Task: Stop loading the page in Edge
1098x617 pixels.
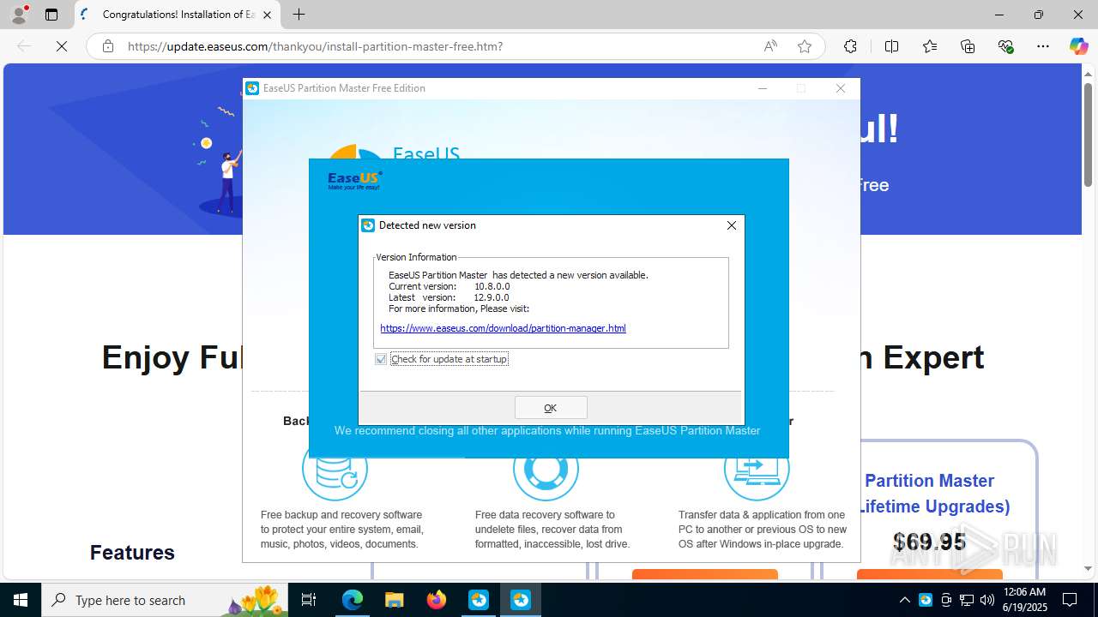Action: coord(62,46)
